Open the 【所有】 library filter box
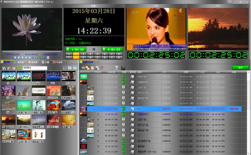The image size is (251, 155). 35,68
